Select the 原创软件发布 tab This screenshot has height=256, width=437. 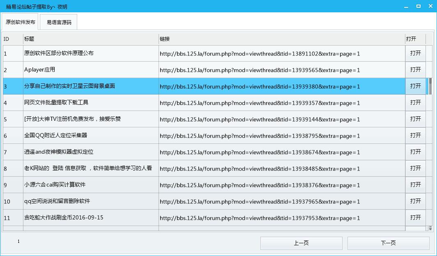[x=21, y=22]
